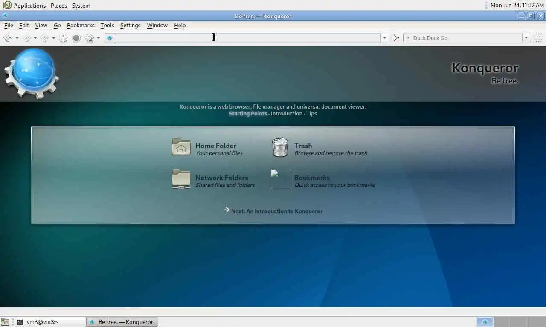This screenshot has height=327, width=546.
Task: Click the location bar favicon icon
Action: click(110, 38)
